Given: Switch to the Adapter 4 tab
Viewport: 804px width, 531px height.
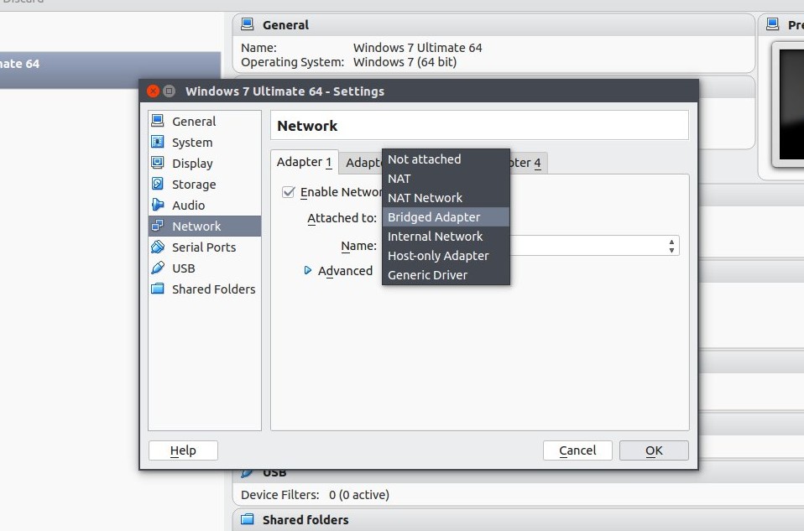Looking at the screenshot, I should 525,162.
